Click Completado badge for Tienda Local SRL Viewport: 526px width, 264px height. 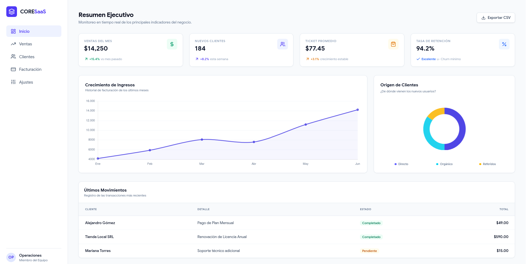pos(371,237)
